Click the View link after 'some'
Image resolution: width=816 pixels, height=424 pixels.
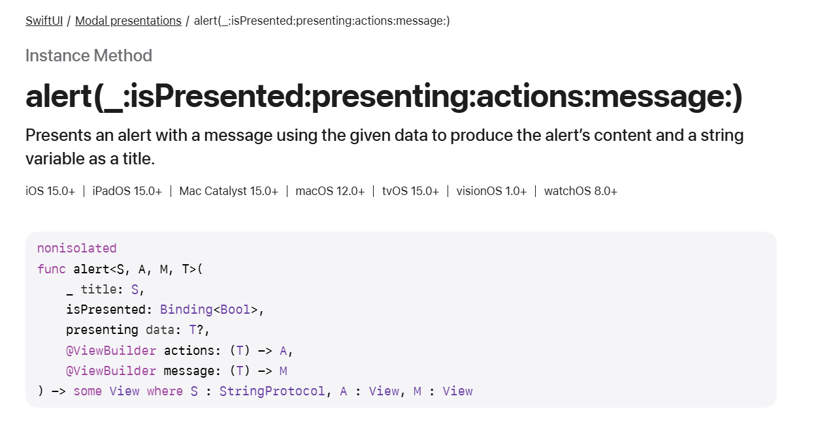(124, 391)
